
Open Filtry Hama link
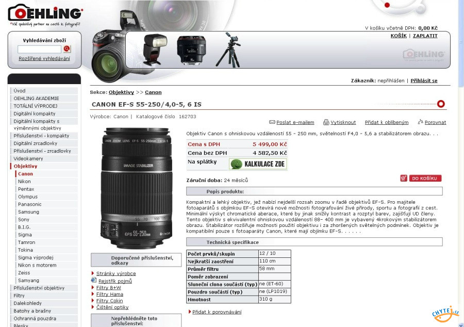click(110, 294)
